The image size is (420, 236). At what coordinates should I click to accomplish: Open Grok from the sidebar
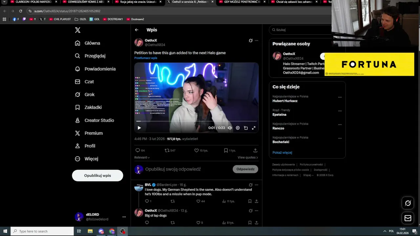pos(85,94)
